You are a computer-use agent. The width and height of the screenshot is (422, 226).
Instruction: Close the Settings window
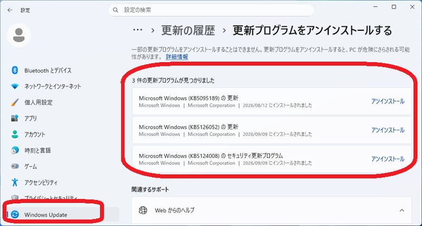(412, 7)
